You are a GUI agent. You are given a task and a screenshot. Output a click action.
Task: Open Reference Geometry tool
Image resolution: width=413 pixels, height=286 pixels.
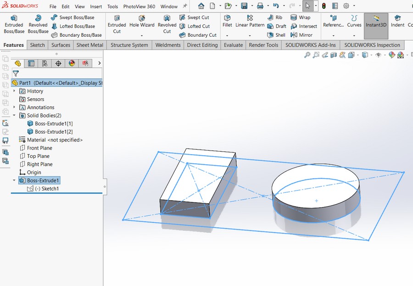(334, 22)
